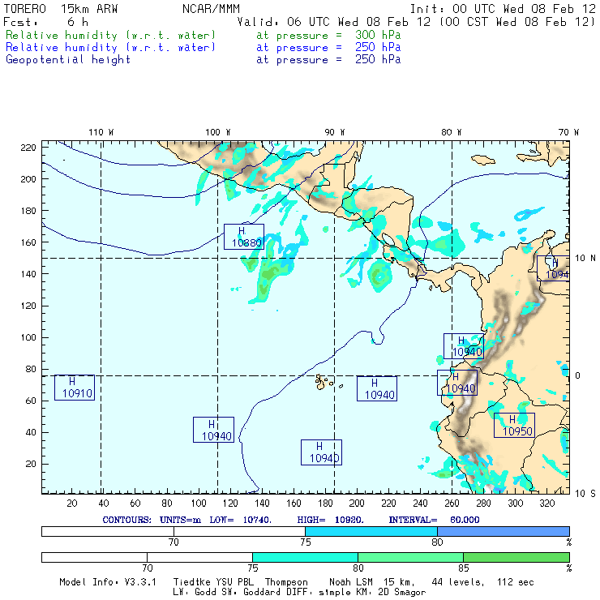The height and width of the screenshot is (600, 600).
Task: Click 'Model Info: V3.3.1' text
Action: pyautogui.click(x=108, y=582)
